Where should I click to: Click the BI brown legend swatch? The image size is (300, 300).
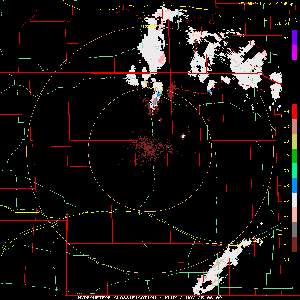point(294,245)
